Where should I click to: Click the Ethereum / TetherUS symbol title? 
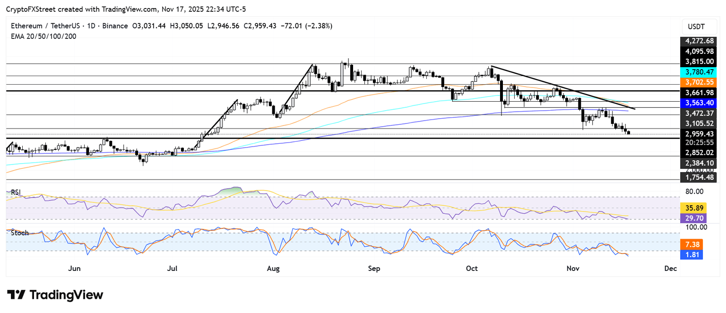(x=39, y=26)
